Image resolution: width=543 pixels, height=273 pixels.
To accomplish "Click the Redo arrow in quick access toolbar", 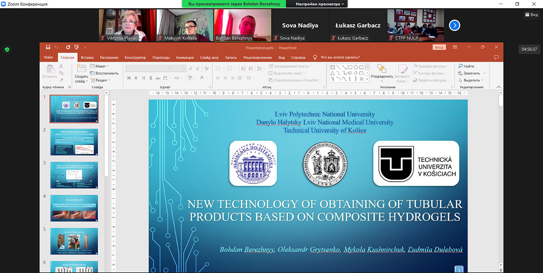I will click(x=67, y=47).
